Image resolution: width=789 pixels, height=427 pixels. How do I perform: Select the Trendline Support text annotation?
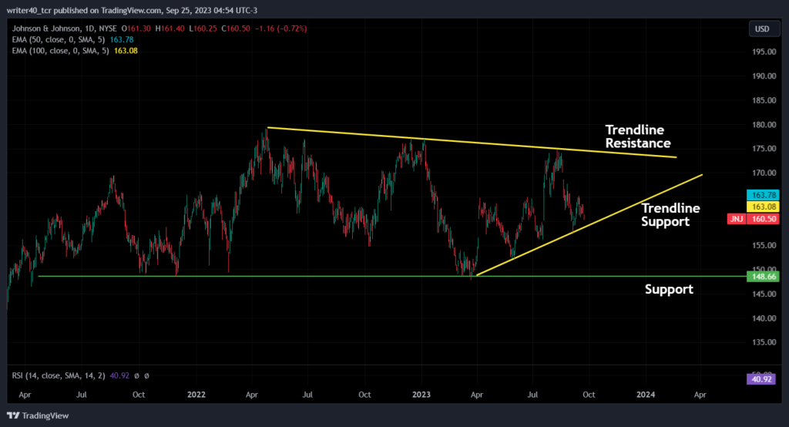(x=670, y=215)
